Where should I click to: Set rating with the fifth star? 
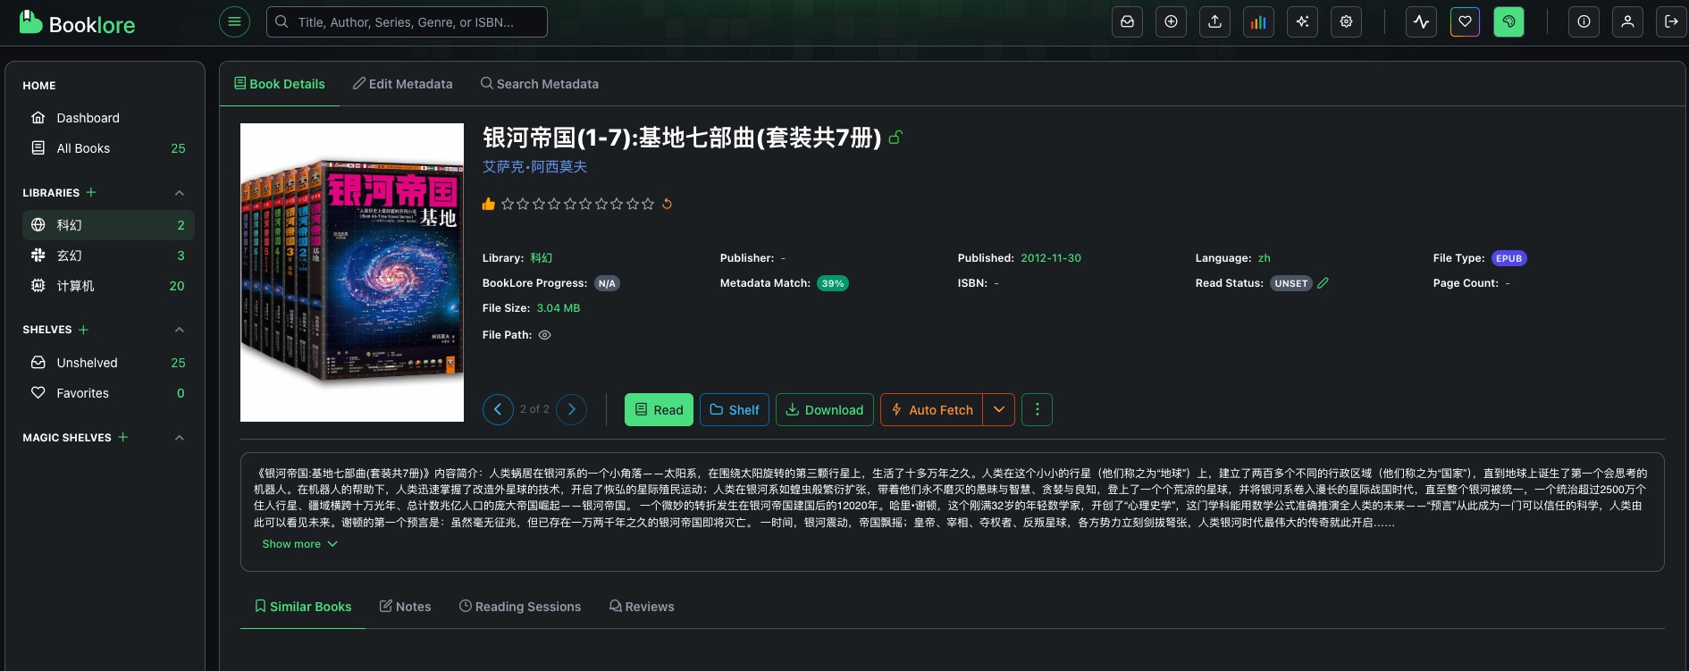570,204
